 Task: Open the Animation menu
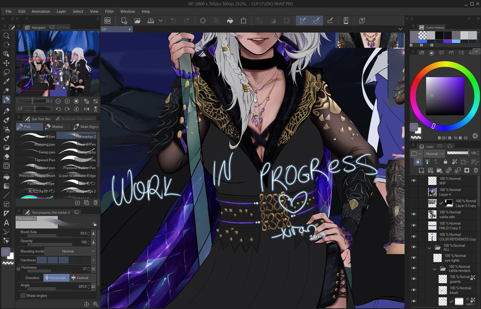click(41, 11)
